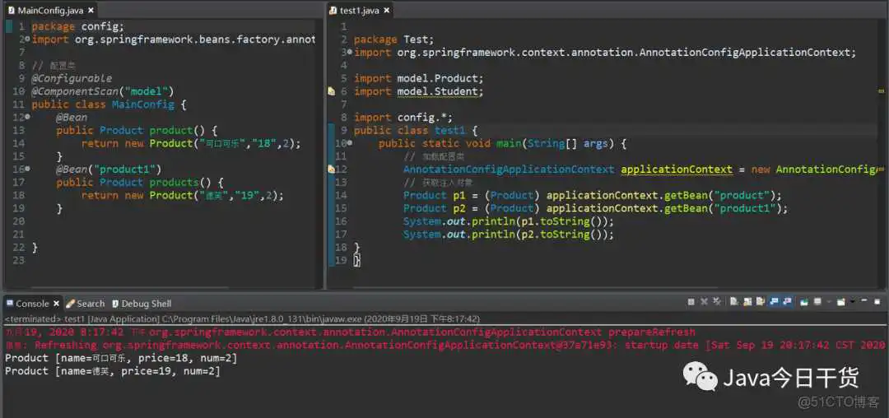Viewport: 889px width, 418px height.
Task: Minimize the Console view panel
Action: 864,301
